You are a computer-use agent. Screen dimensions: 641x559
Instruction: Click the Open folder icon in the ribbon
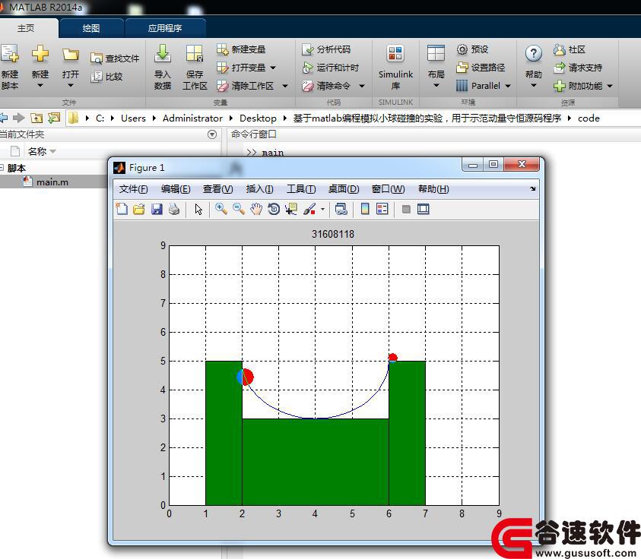pos(70,55)
